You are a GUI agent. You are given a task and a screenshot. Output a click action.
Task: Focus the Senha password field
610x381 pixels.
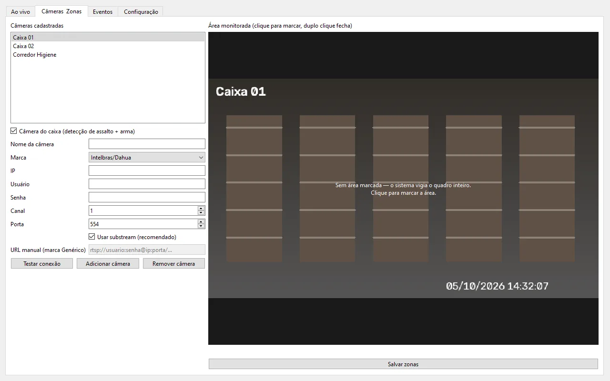[x=147, y=197]
